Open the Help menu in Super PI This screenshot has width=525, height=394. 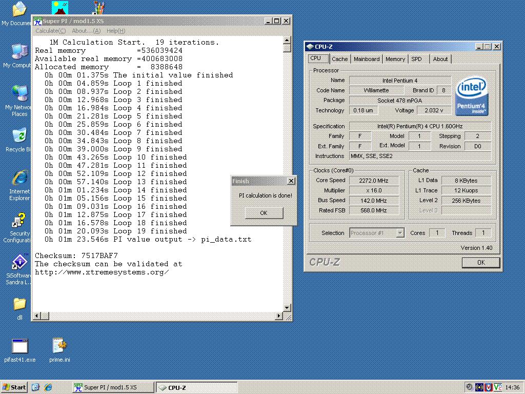click(116, 31)
